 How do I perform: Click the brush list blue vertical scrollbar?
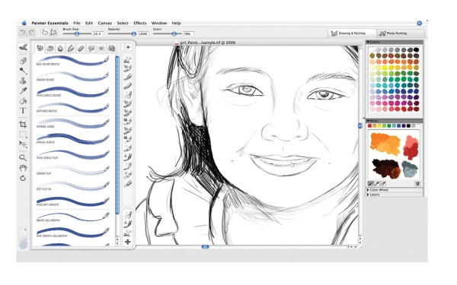[x=117, y=135]
